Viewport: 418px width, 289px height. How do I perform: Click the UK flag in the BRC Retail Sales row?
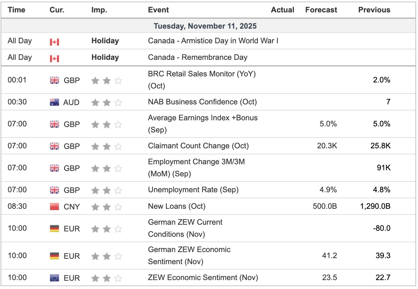(x=54, y=81)
